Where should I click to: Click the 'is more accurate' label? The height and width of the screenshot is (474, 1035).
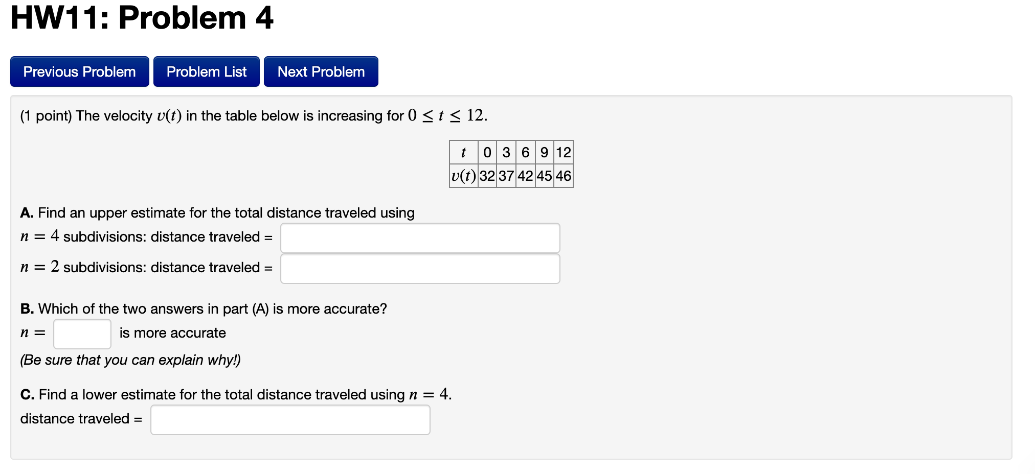click(172, 333)
